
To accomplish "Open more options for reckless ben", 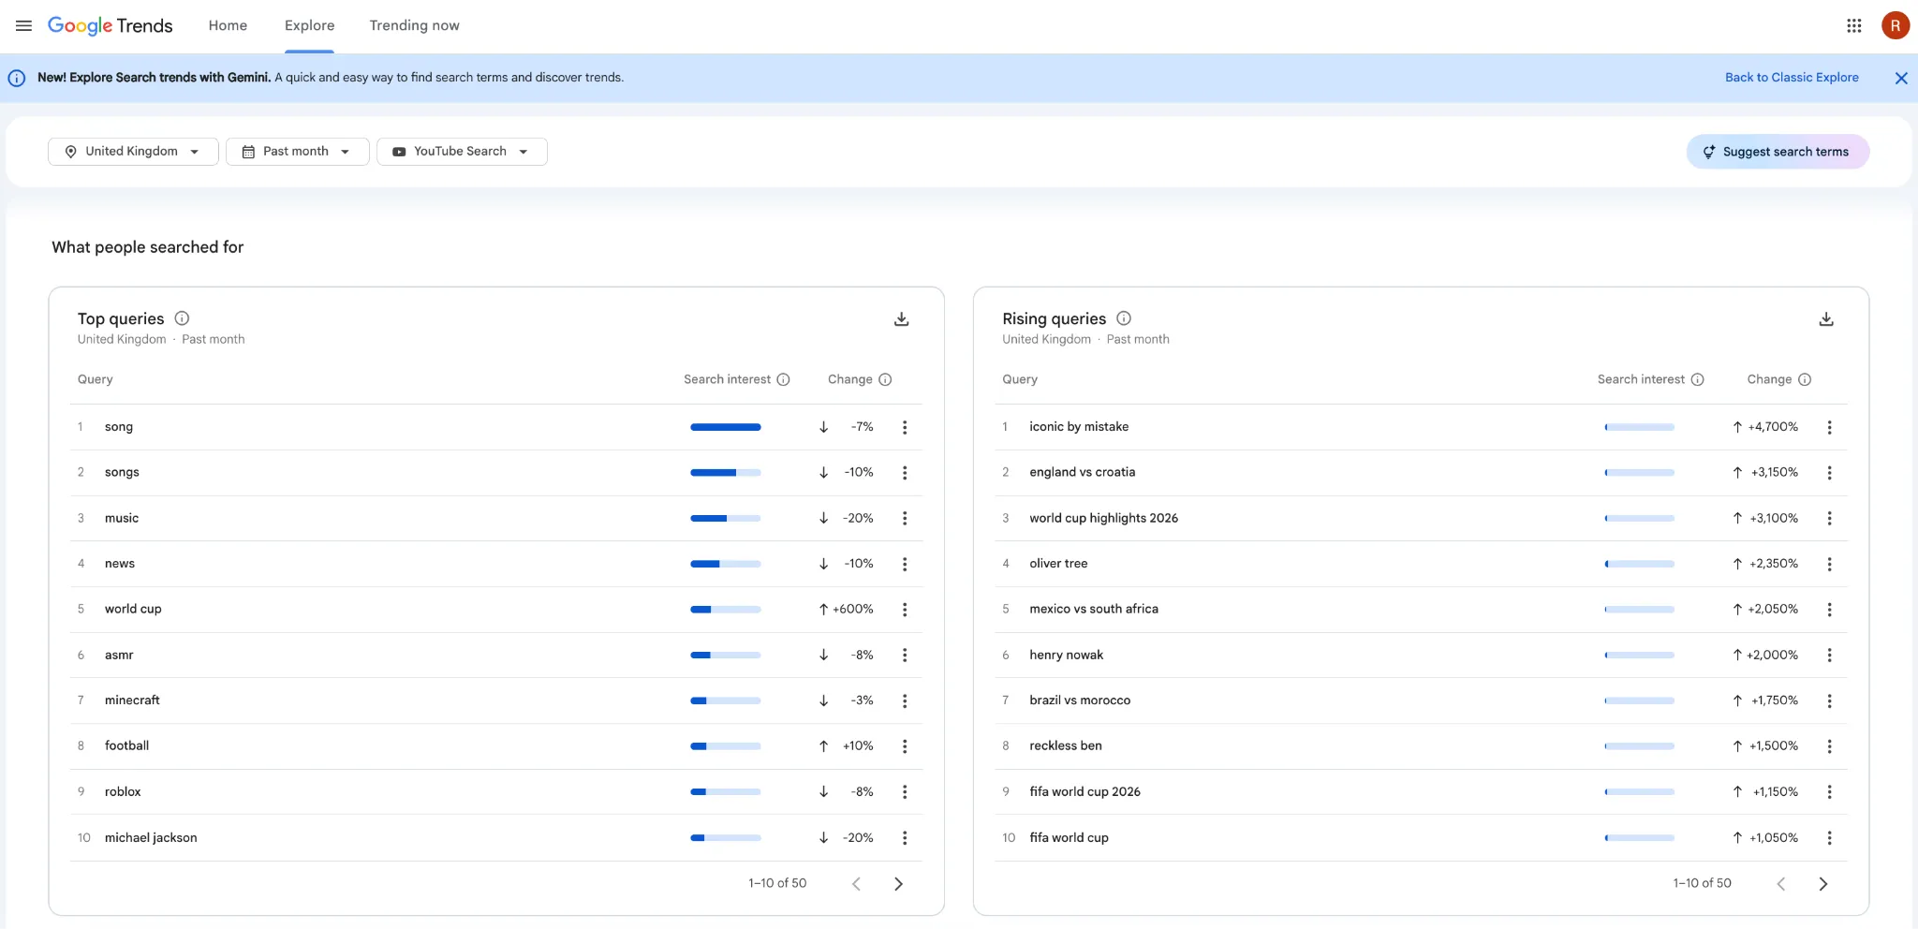I will pos(1829,746).
